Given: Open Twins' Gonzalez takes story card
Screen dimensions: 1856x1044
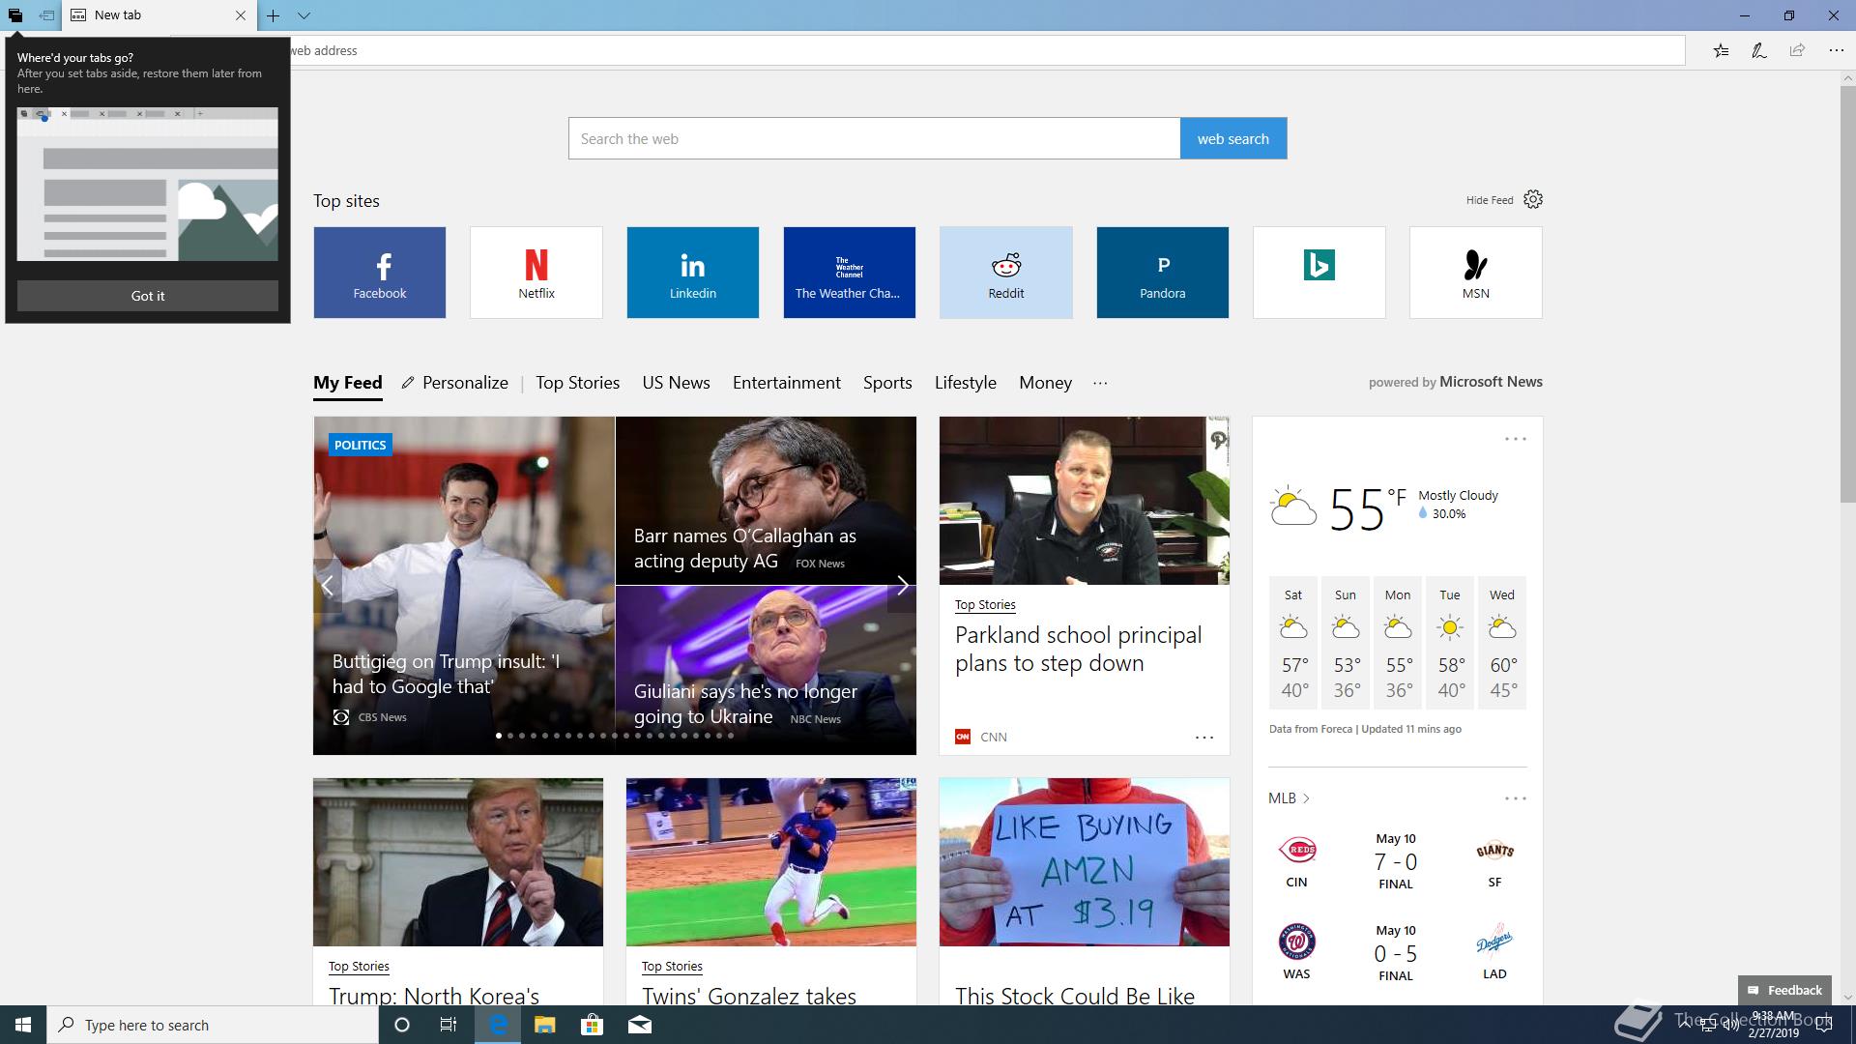Looking at the screenshot, I should coord(771,891).
